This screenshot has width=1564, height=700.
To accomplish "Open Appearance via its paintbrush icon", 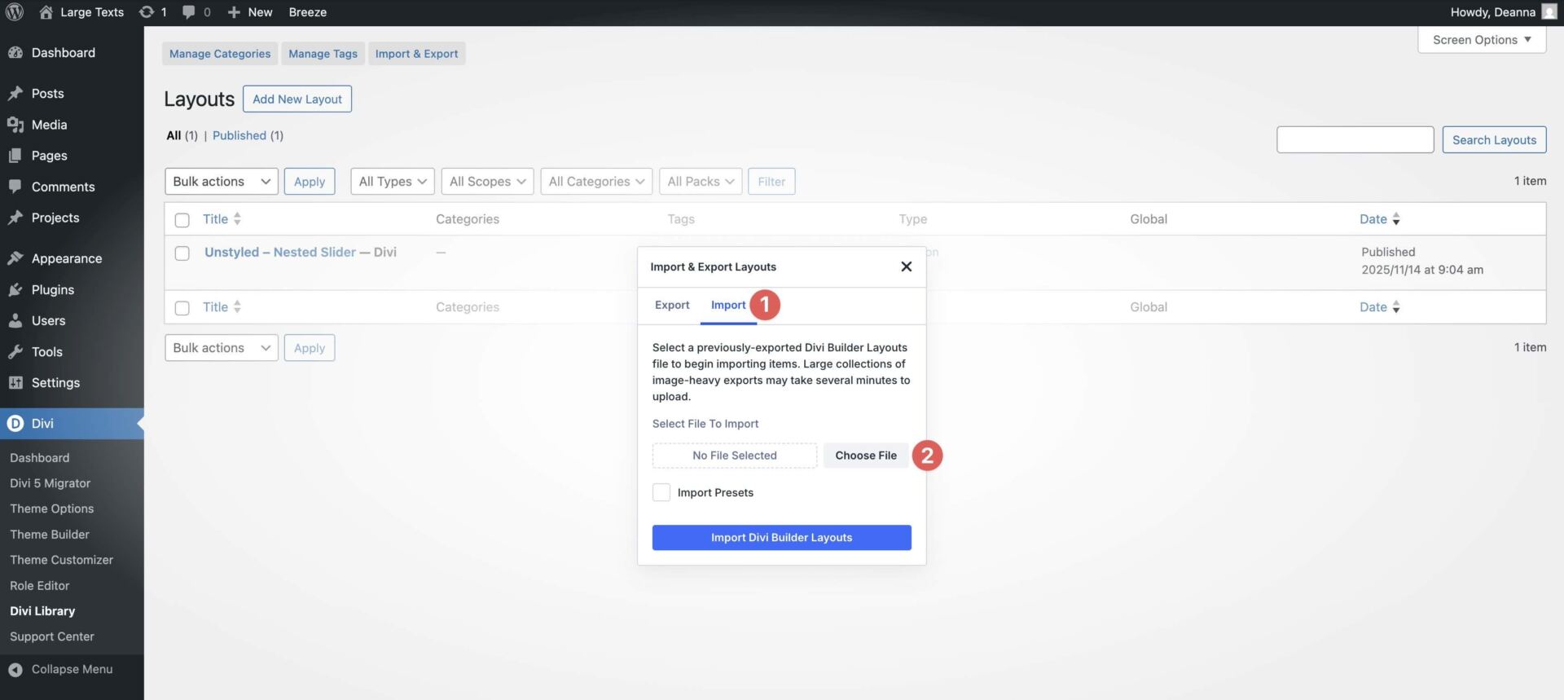I will point(15,258).
